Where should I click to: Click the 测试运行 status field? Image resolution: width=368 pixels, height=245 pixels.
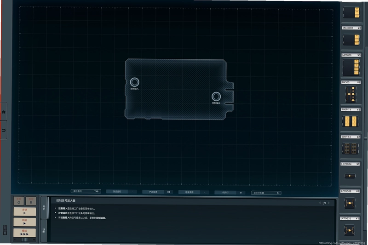pyautogui.click(x=121, y=192)
